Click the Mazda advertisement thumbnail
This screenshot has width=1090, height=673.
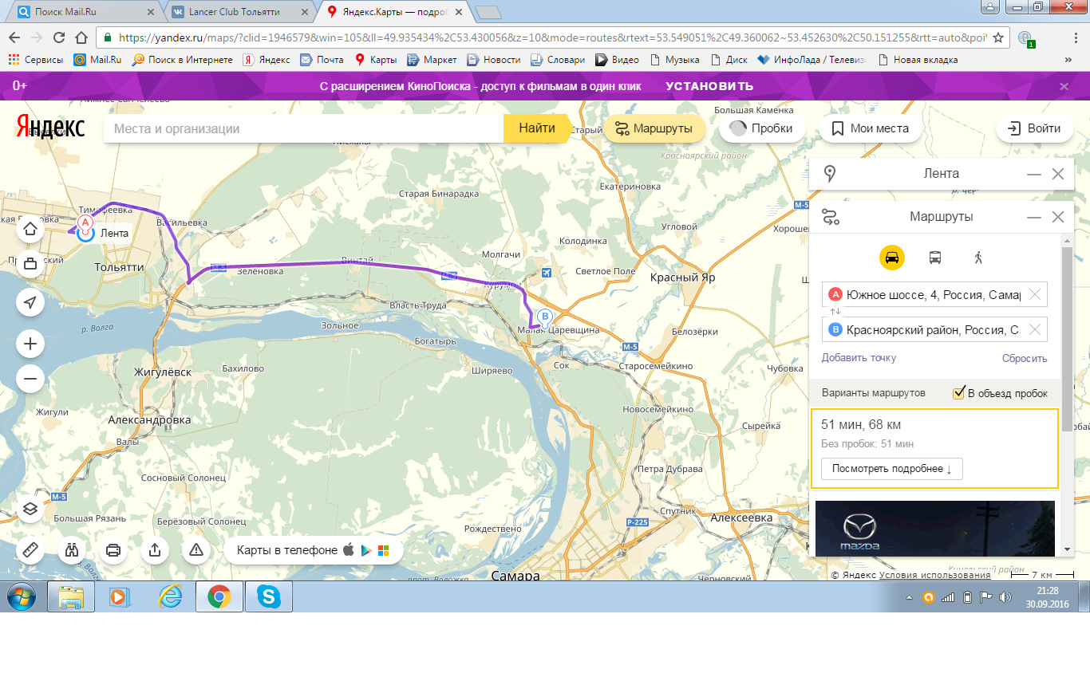tap(935, 528)
